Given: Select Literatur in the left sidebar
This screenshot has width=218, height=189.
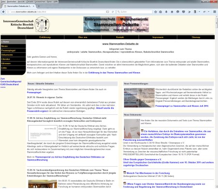Looking at the screenshot, I should click(x=13, y=59).
